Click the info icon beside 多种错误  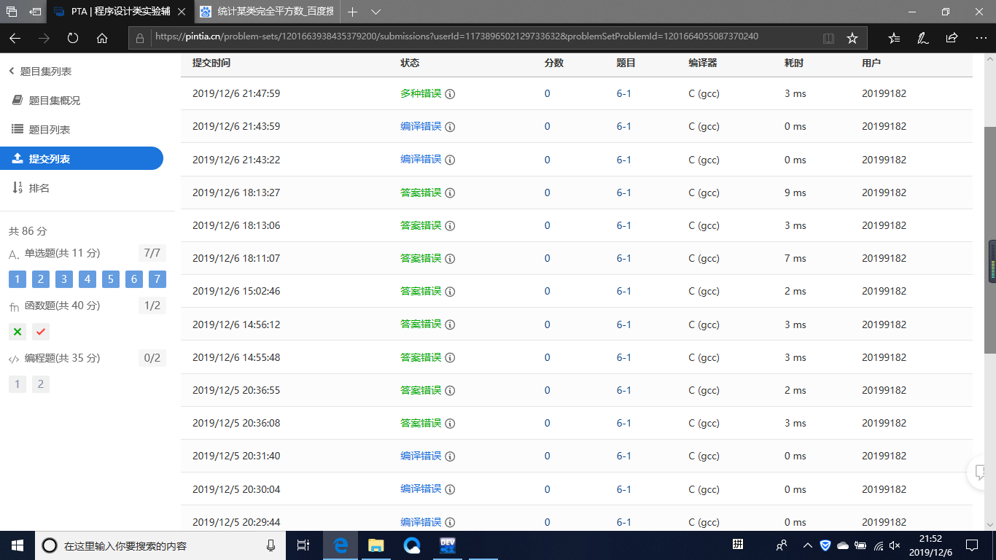(450, 94)
